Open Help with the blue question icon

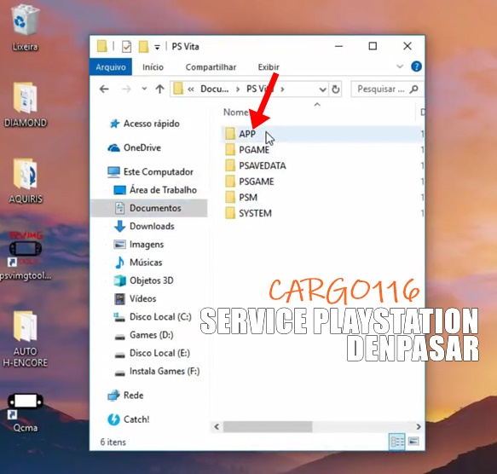[x=416, y=66]
